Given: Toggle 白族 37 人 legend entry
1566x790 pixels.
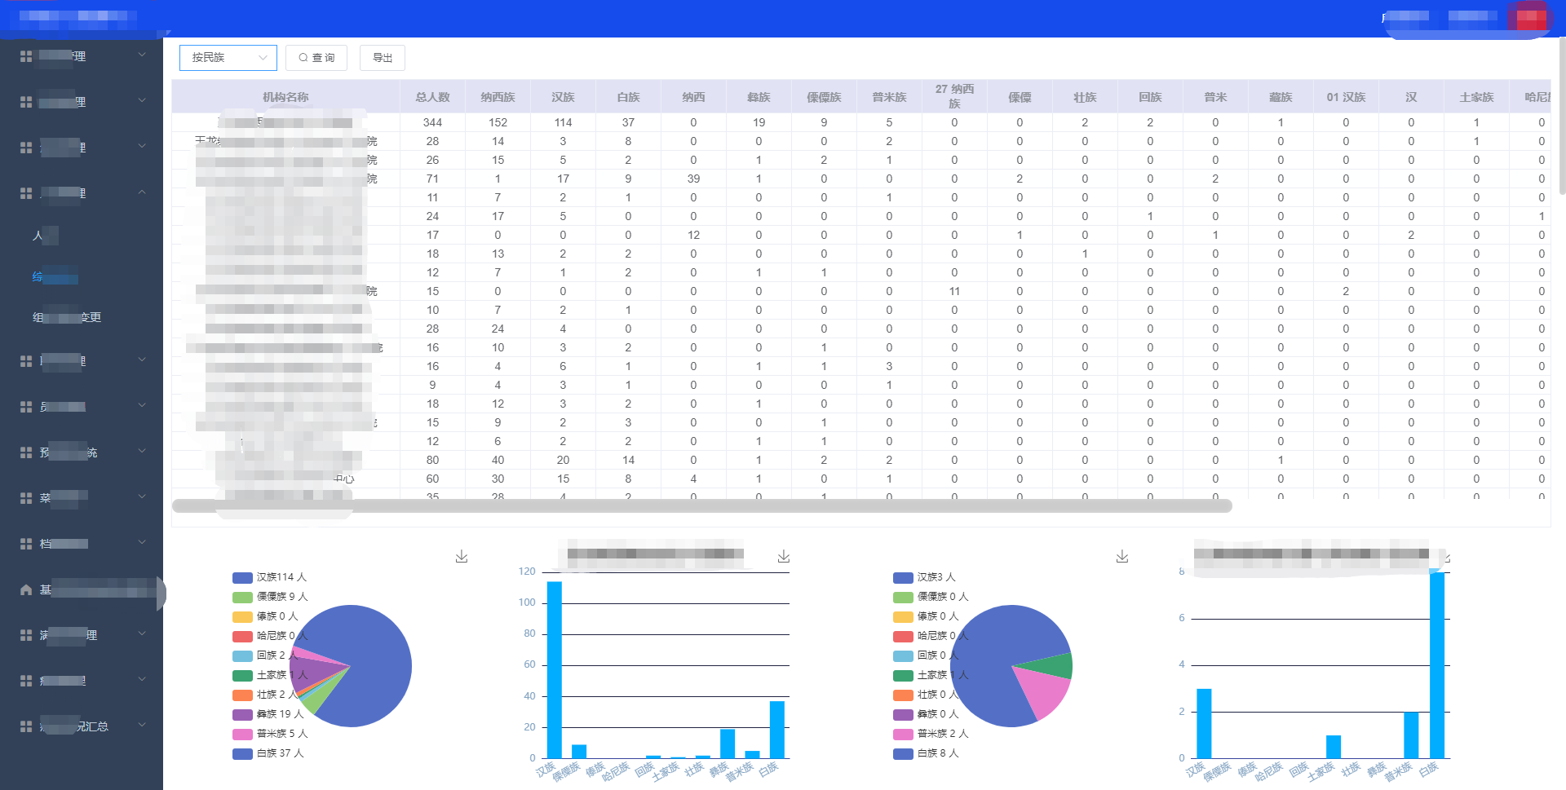Looking at the screenshot, I should coord(268,753).
